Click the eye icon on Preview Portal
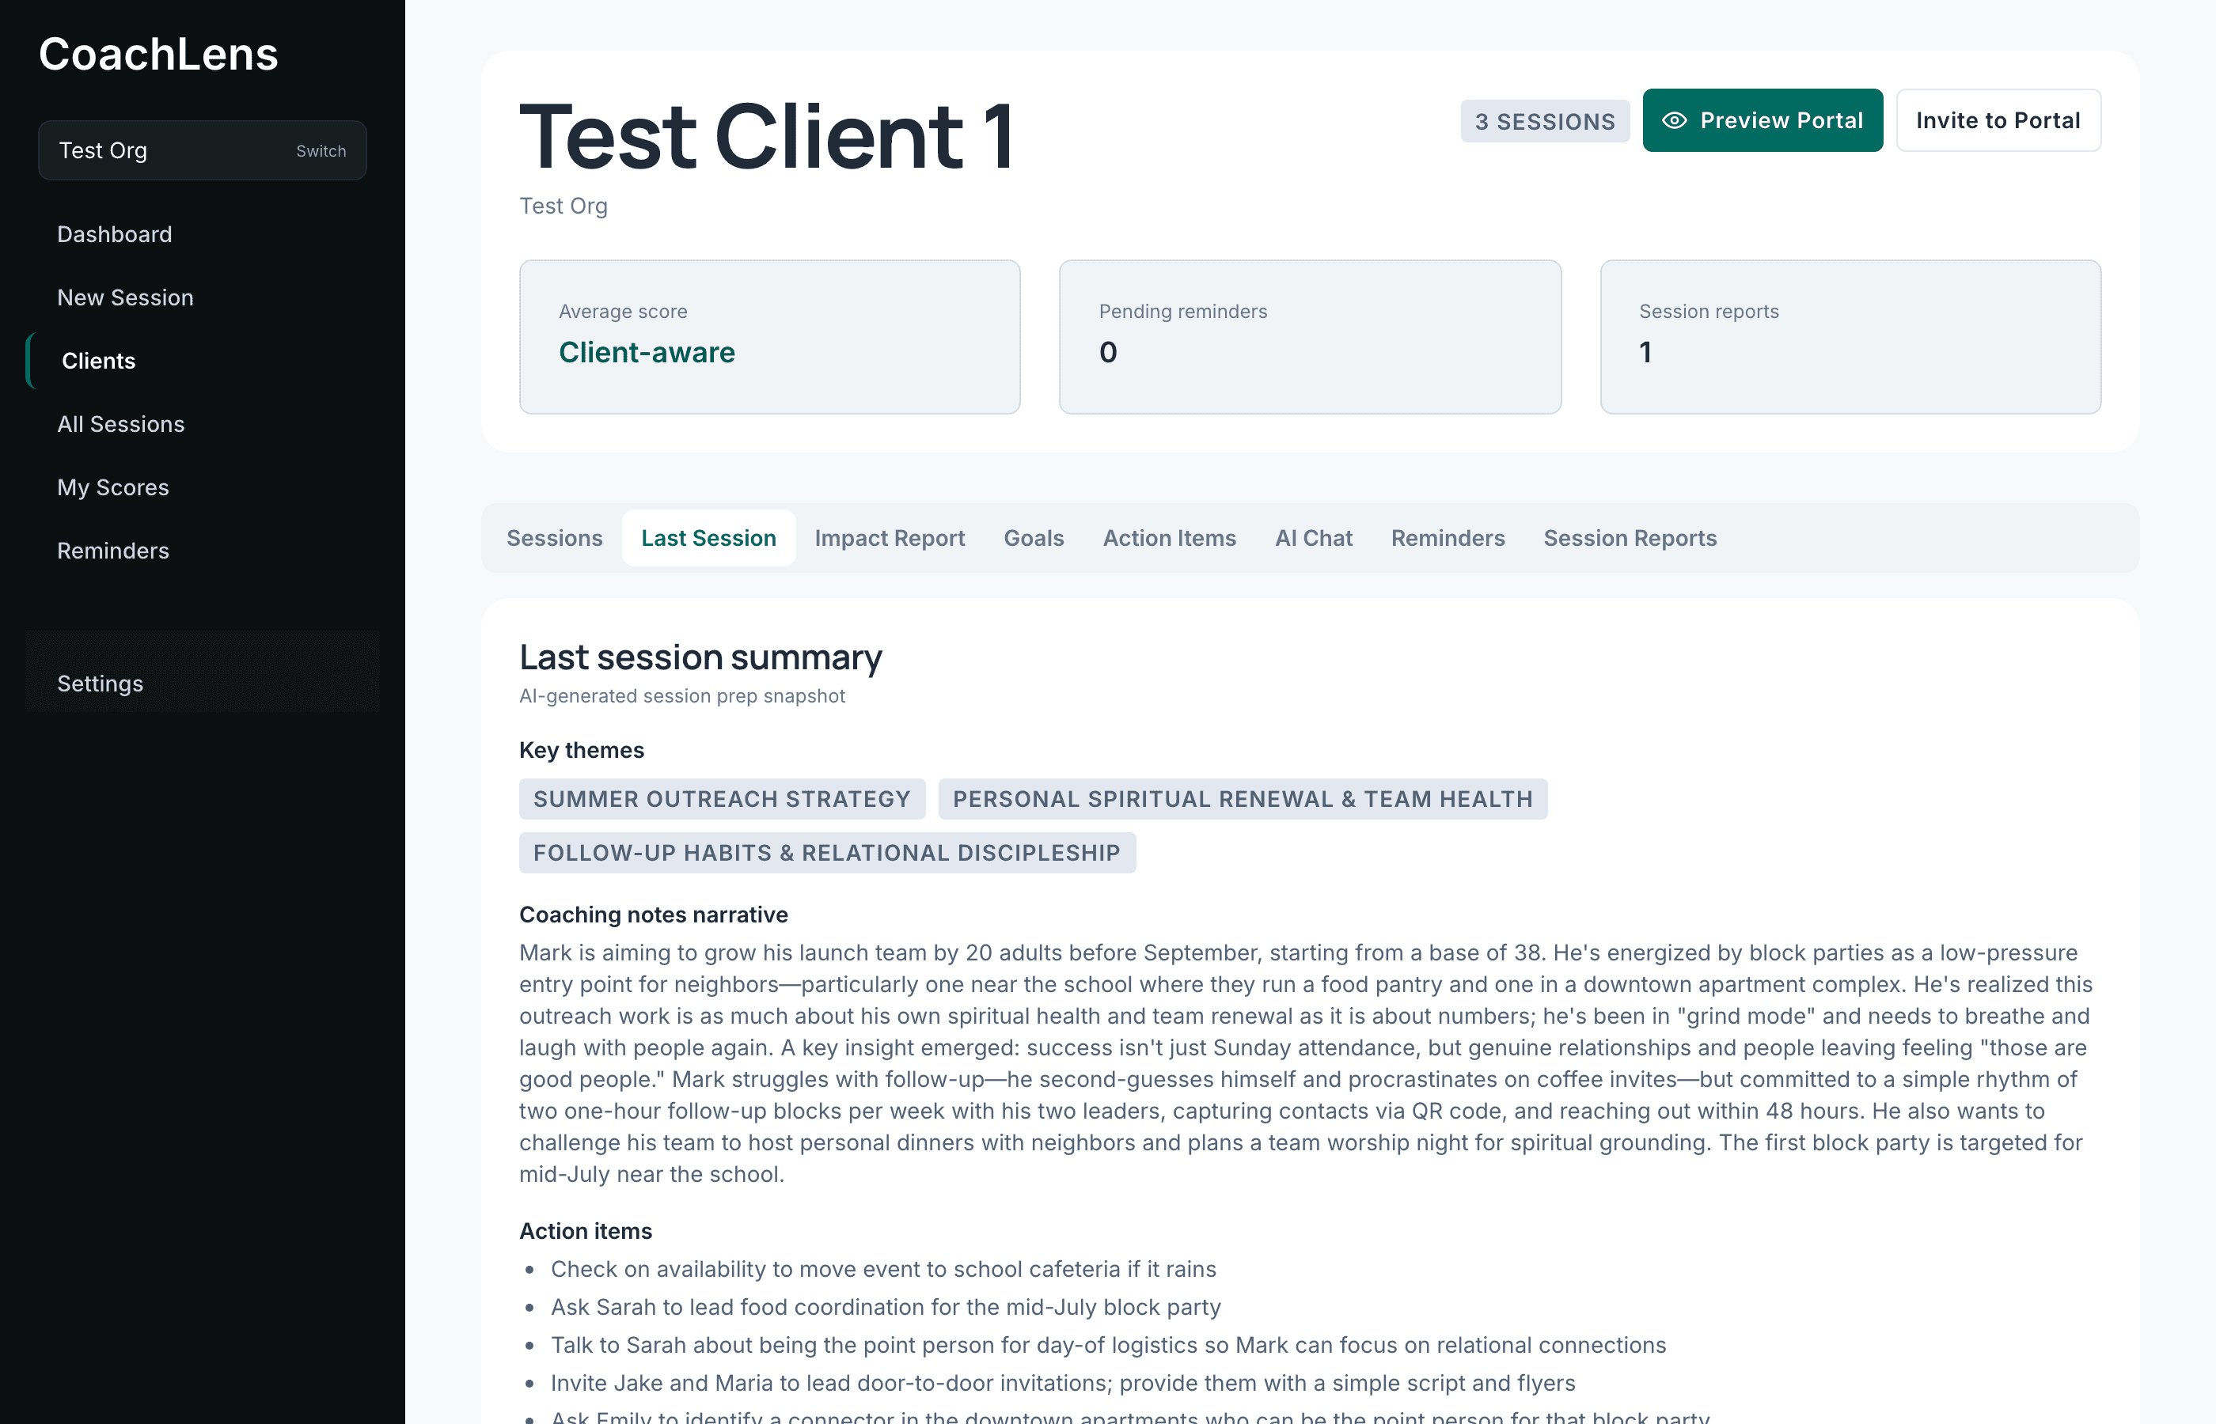The image size is (2216, 1424). click(1674, 120)
